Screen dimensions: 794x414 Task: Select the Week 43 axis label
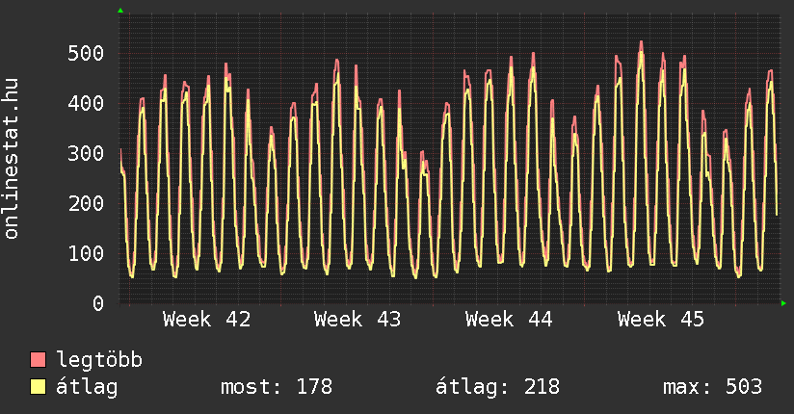(357, 320)
